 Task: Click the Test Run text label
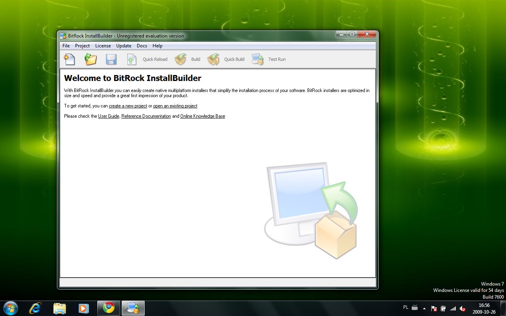pos(277,59)
